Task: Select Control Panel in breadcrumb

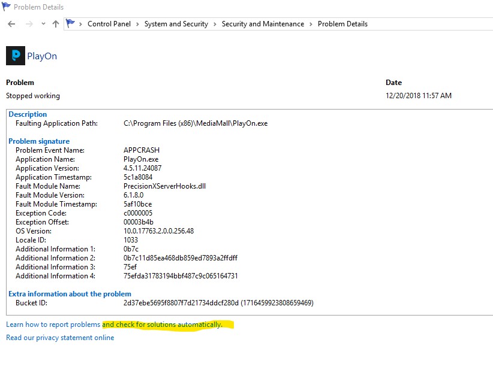Action: (109, 24)
